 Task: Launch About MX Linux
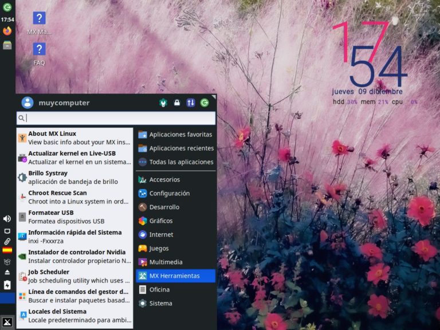pos(74,137)
